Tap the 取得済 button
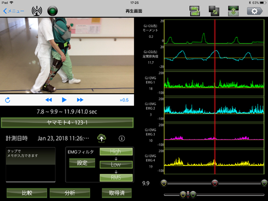268x201 pixels. pos(116,193)
